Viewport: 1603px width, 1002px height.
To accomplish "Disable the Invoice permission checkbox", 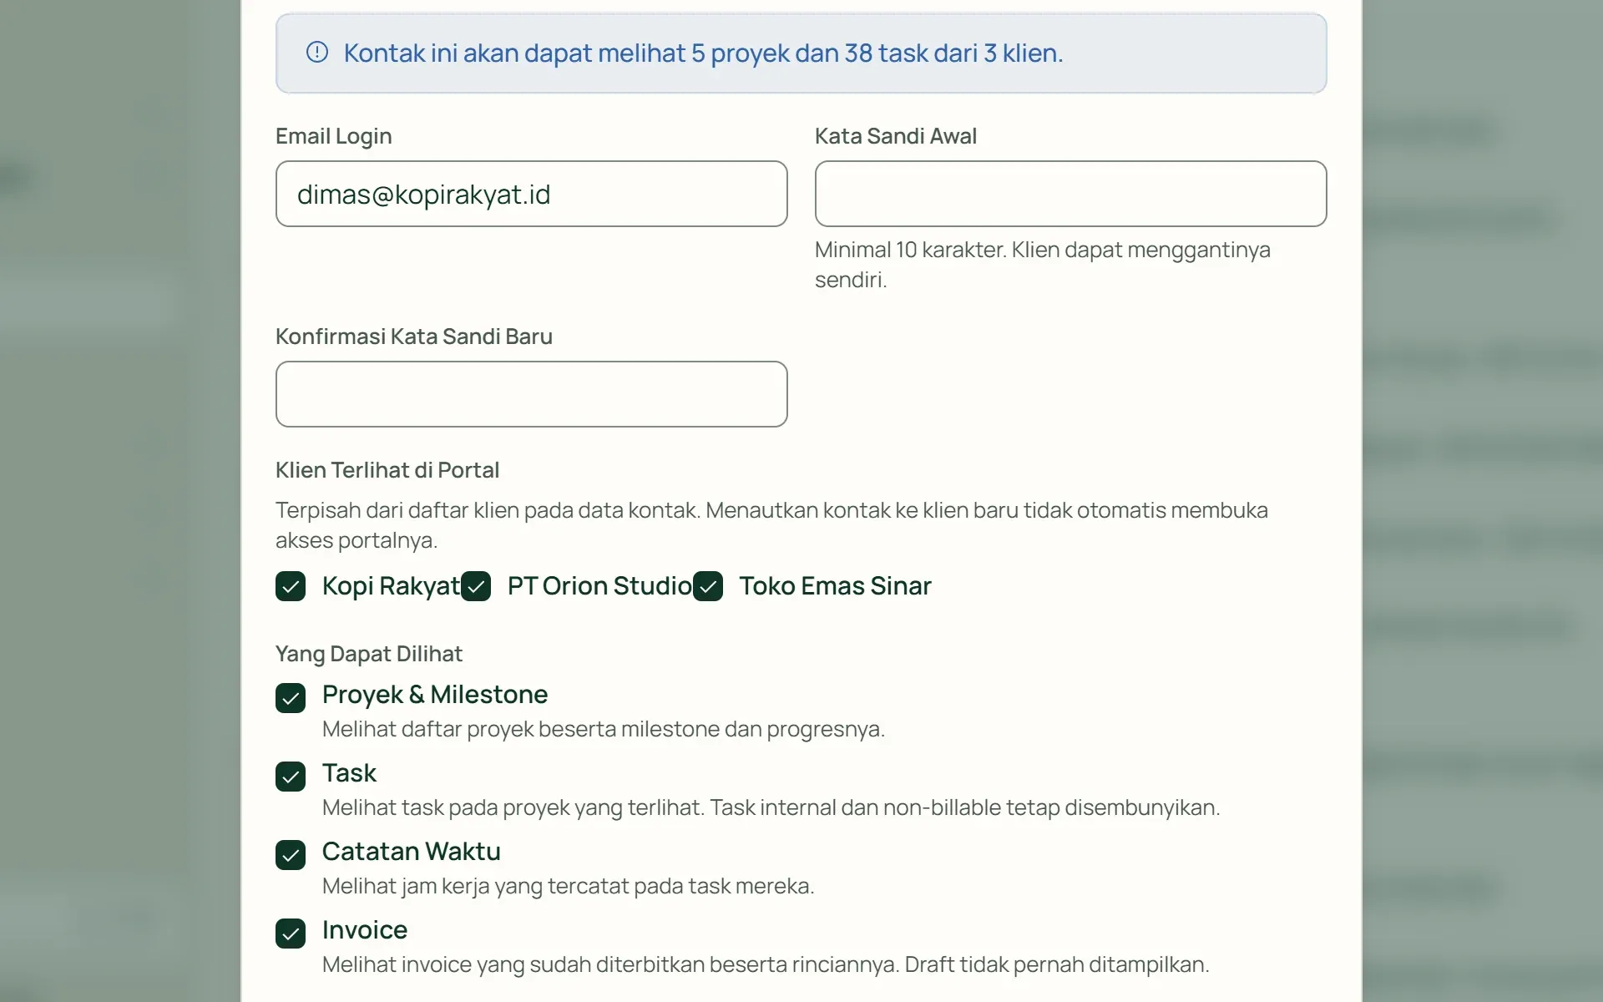I will 291,934.
